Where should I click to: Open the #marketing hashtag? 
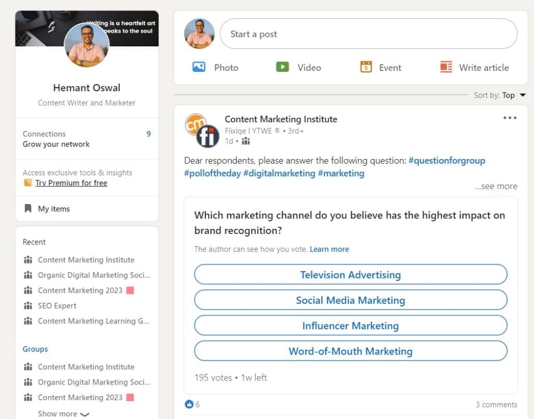coord(341,173)
